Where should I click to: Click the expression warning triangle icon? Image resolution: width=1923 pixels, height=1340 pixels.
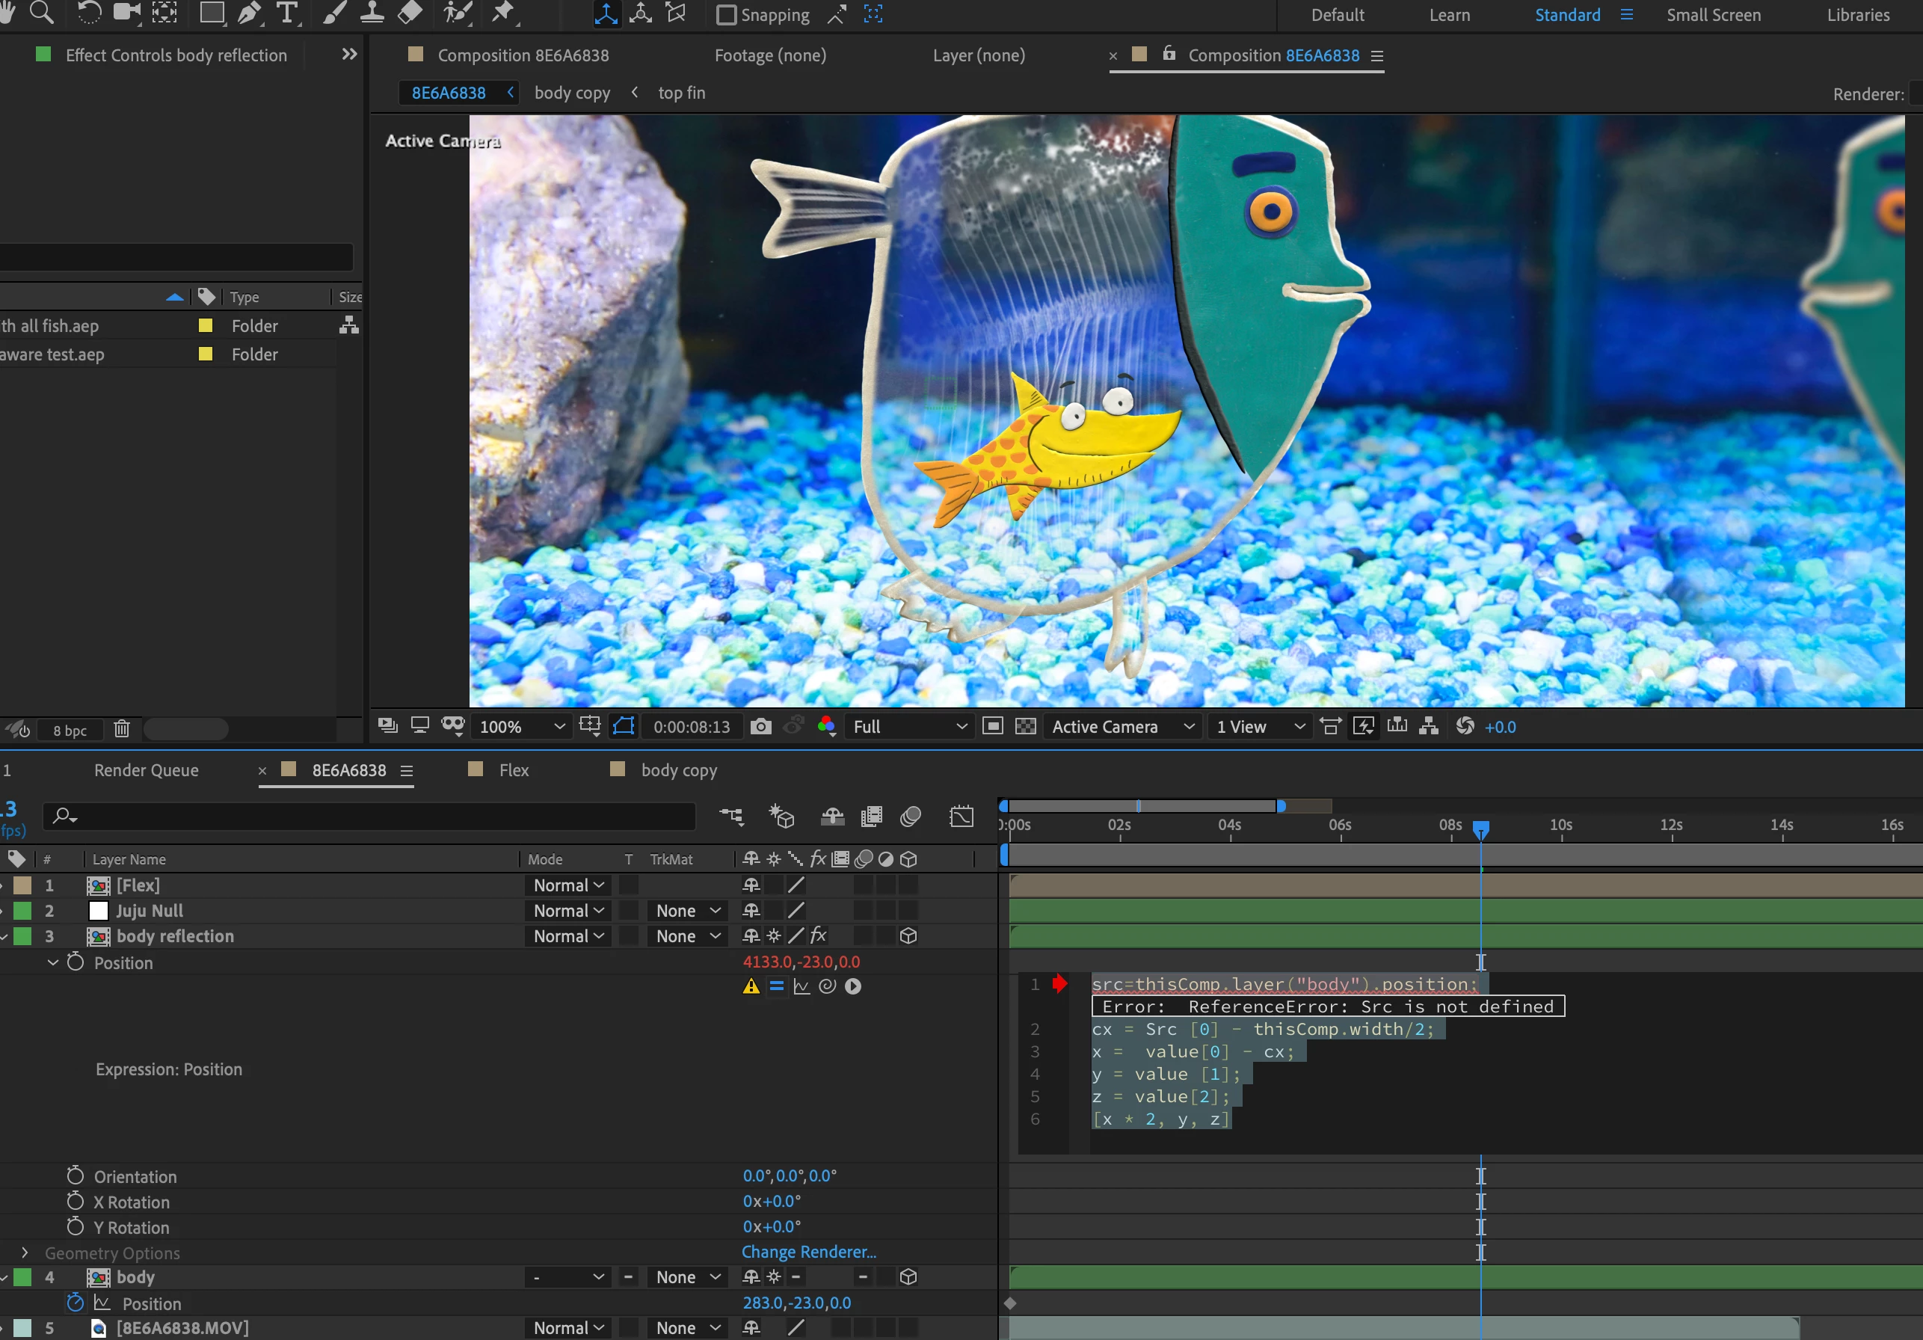click(x=751, y=986)
